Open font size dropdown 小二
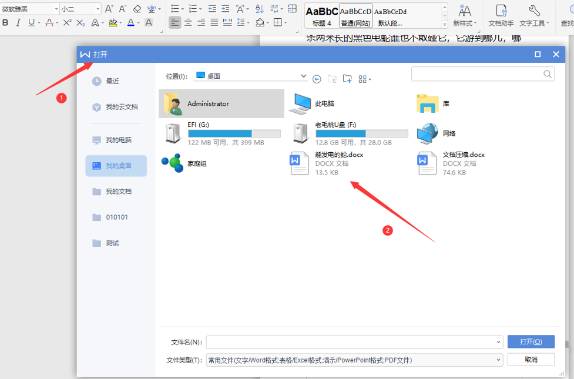The image size is (574, 379). [x=98, y=9]
